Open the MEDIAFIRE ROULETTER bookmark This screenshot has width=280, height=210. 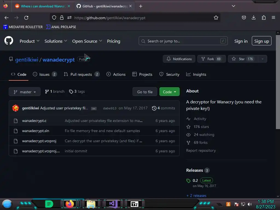tap(23, 27)
